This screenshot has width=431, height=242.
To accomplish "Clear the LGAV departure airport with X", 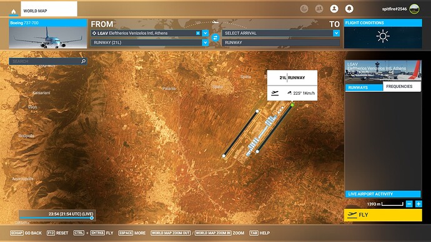I will (x=198, y=33).
